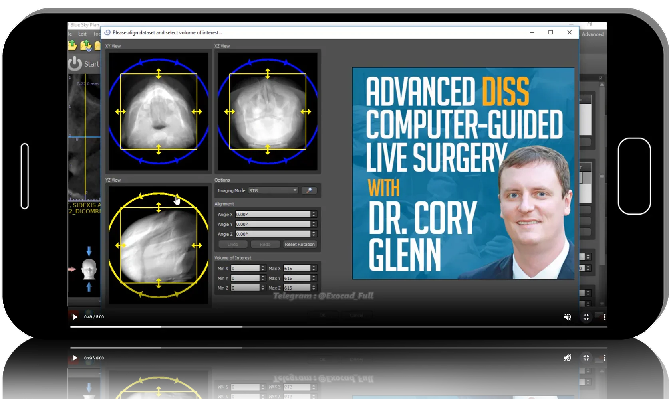This screenshot has width=671, height=399.
Task: Click the right yellow handle in XY View
Action: point(197,111)
